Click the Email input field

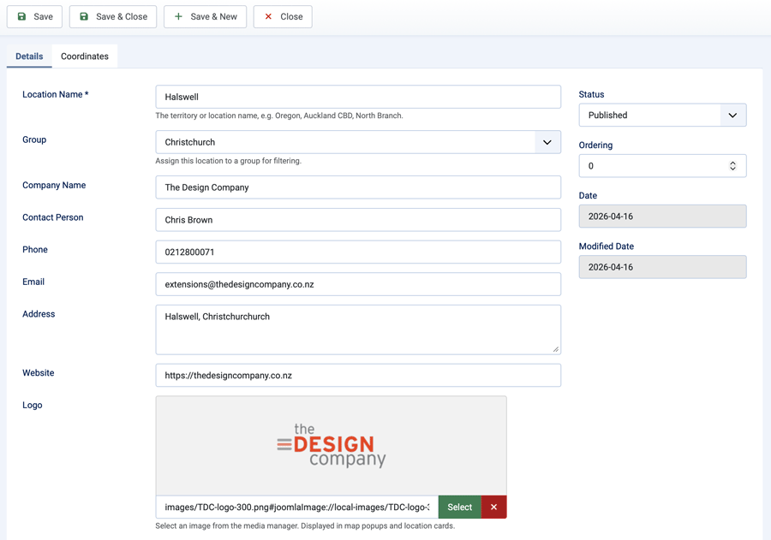(x=358, y=284)
